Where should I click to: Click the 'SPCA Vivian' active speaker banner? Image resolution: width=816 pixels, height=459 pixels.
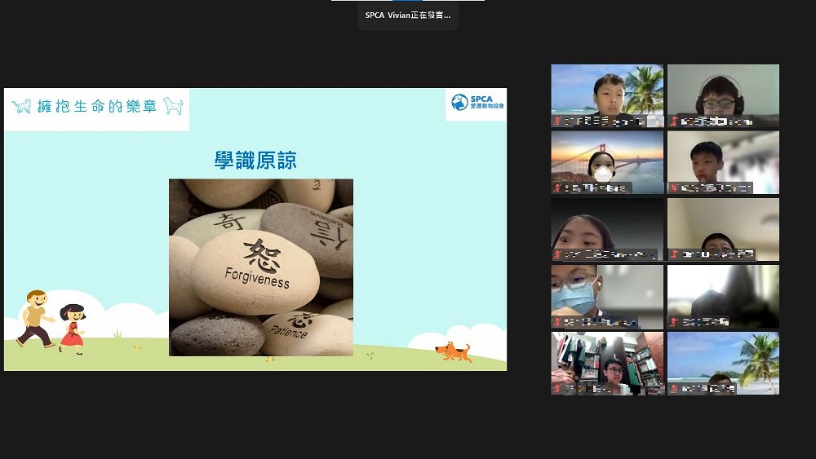pos(408,15)
